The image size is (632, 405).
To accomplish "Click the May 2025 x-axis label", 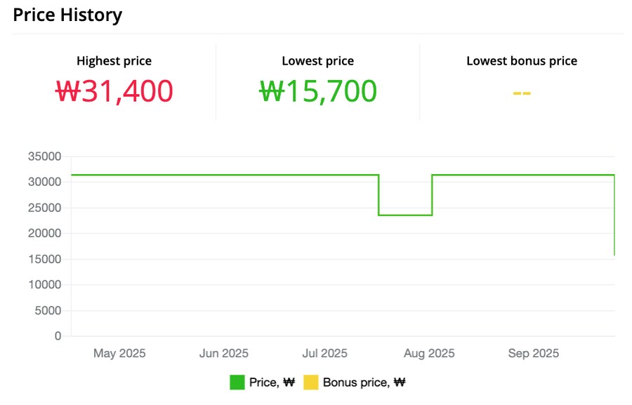I will (x=119, y=354).
